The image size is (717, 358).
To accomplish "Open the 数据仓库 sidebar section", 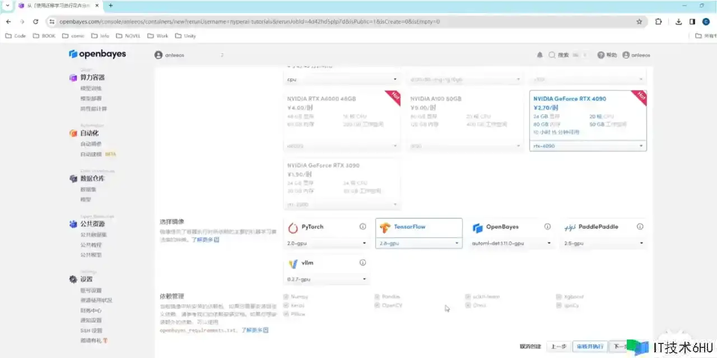I will pyautogui.click(x=92, y=178).
